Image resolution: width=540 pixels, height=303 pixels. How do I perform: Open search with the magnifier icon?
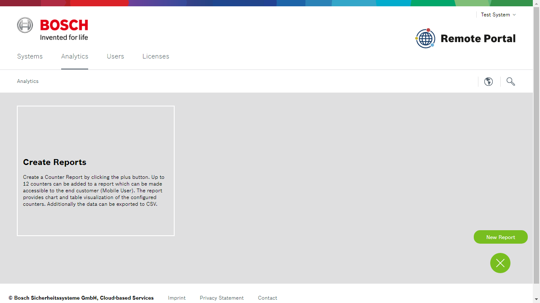click(x=510, y=82)
